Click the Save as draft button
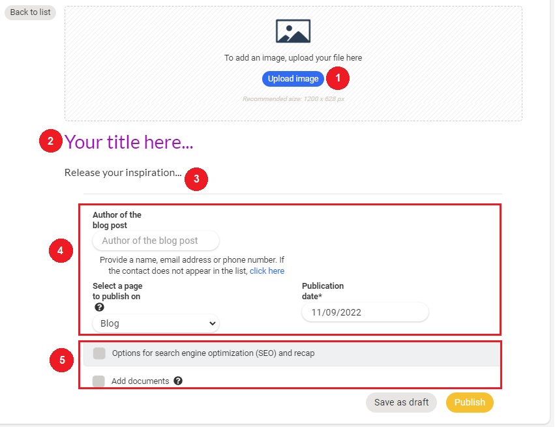Screen dimensions: 555x427 pos(401,402)
